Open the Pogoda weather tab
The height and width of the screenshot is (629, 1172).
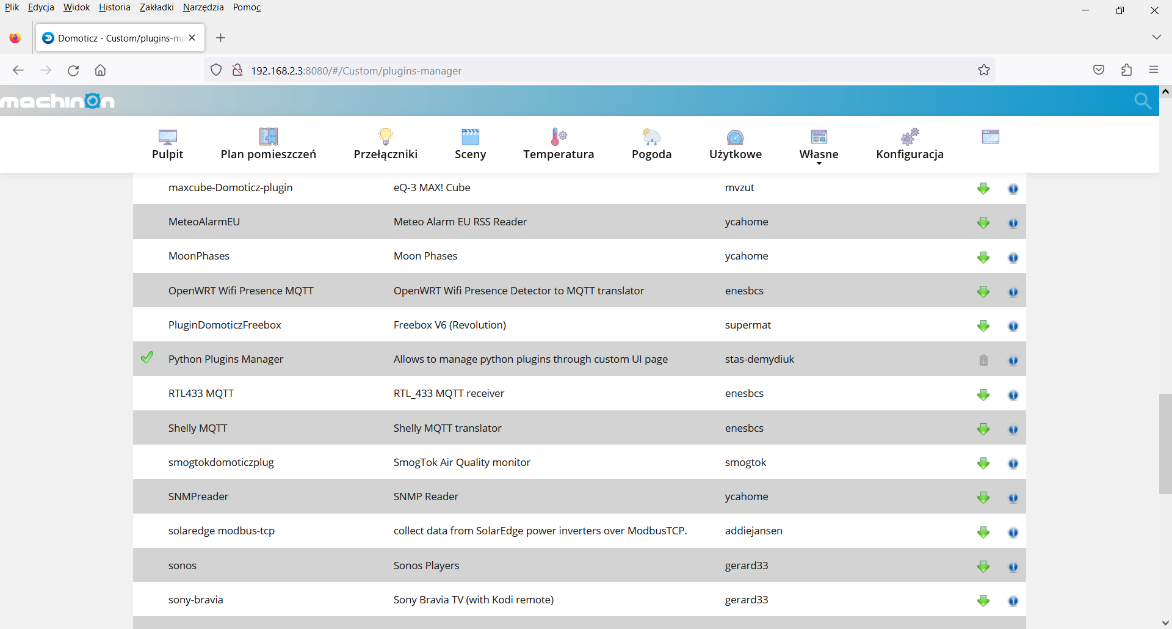coord(652,145)
